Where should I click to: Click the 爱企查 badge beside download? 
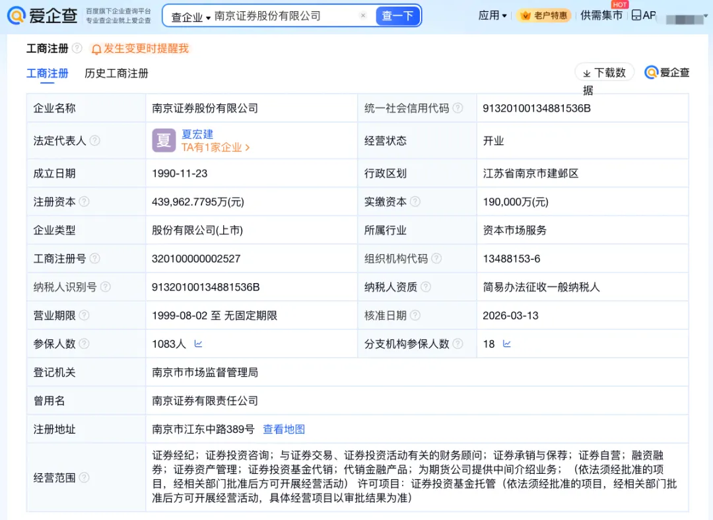point(667,73)
